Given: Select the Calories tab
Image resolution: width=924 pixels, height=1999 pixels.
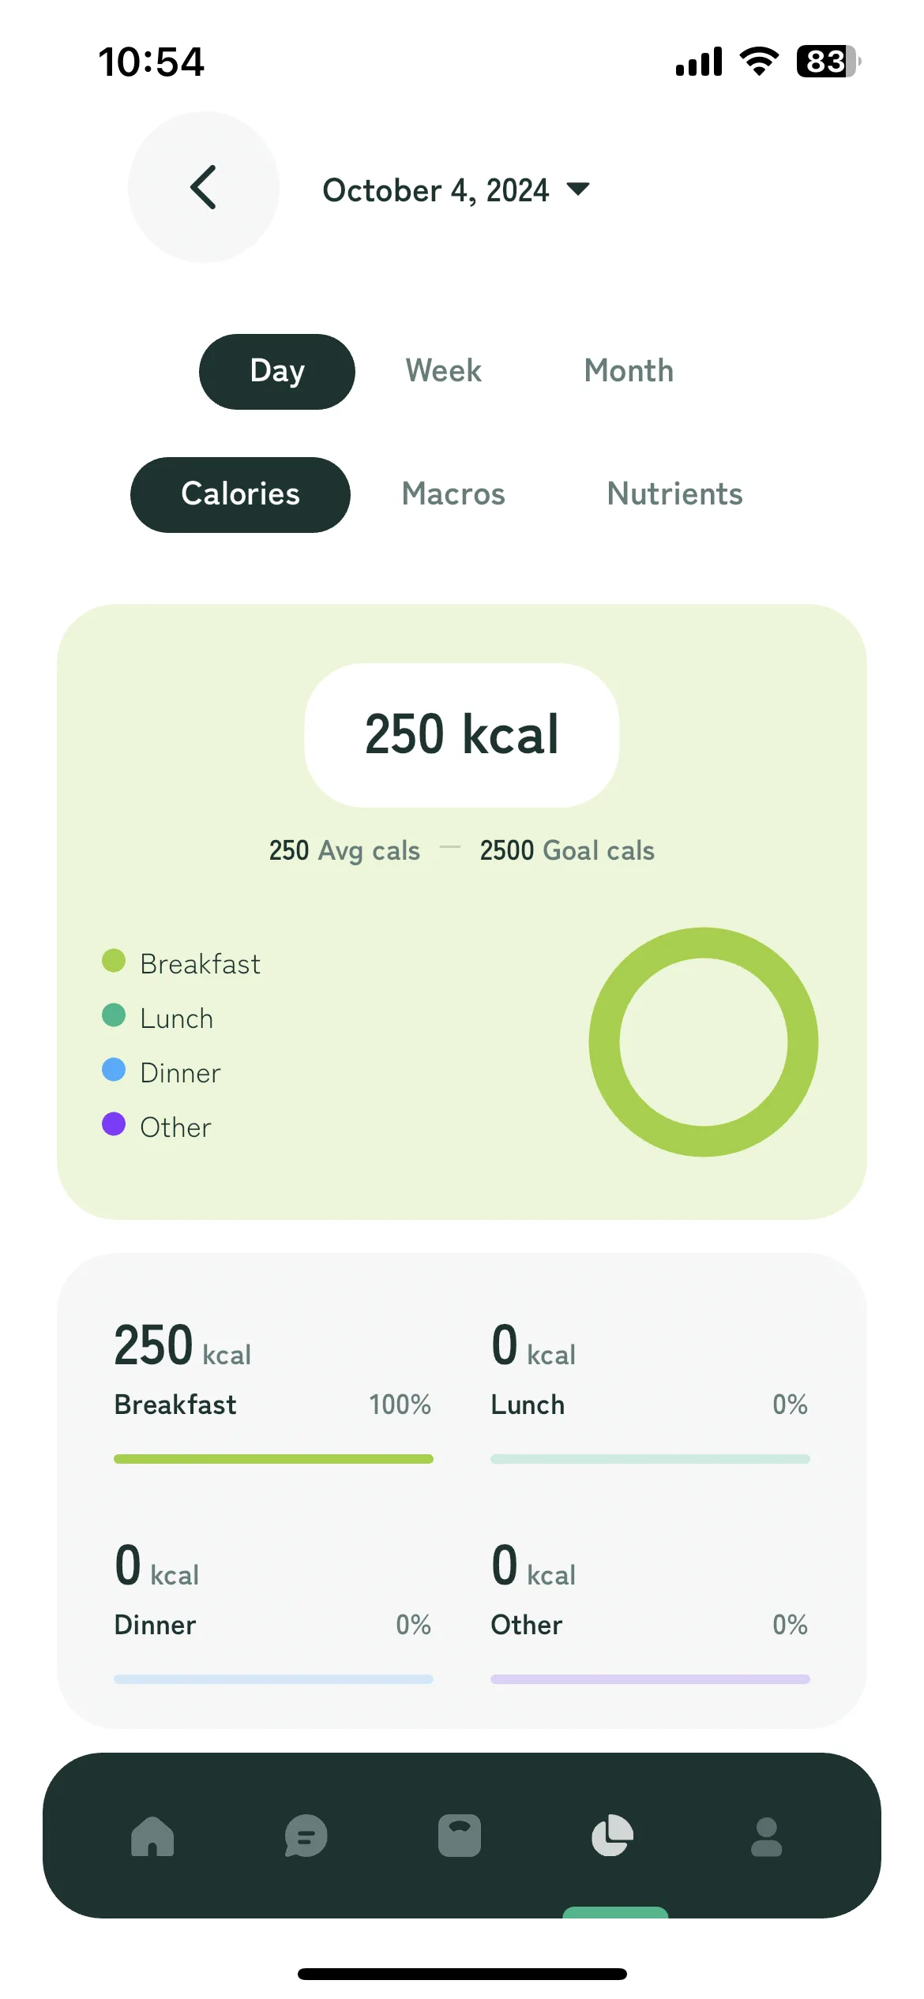Looking at the screenshot, I should [240, 494].
